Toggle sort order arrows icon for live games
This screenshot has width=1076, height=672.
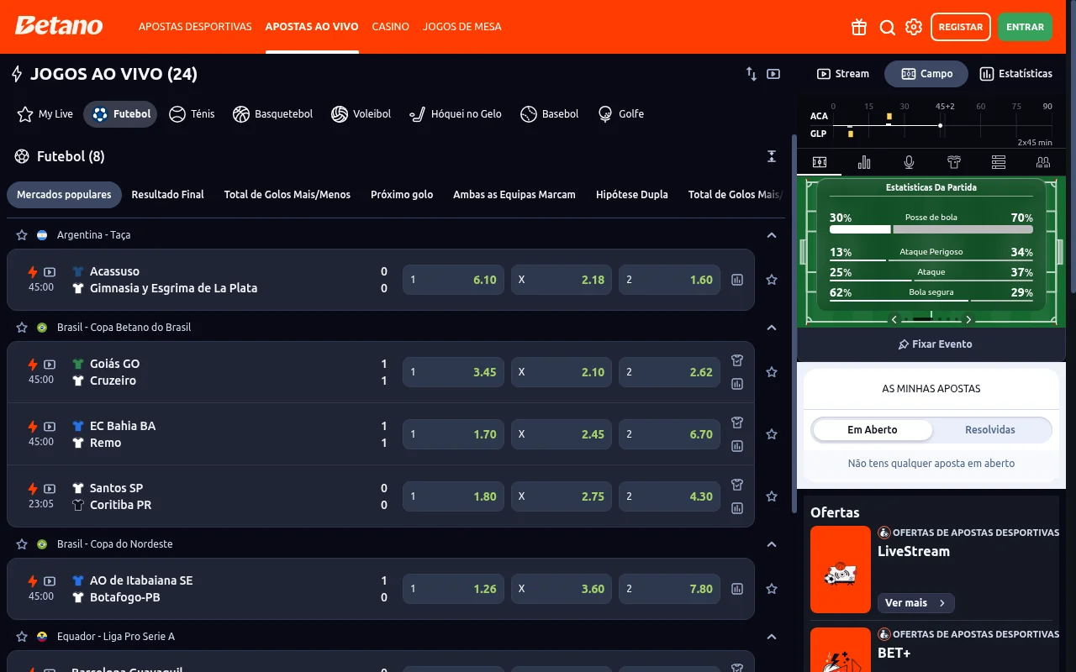pyautogui.click(x=752, y=74)
